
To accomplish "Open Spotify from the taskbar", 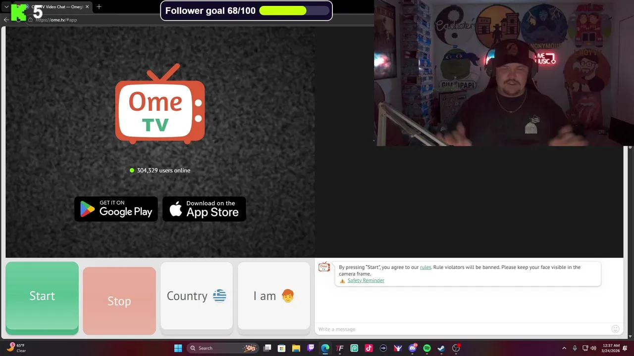I will click(427, 348).
